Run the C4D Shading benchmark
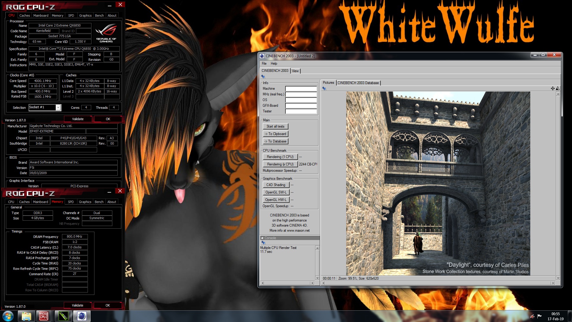 [276, 185]
